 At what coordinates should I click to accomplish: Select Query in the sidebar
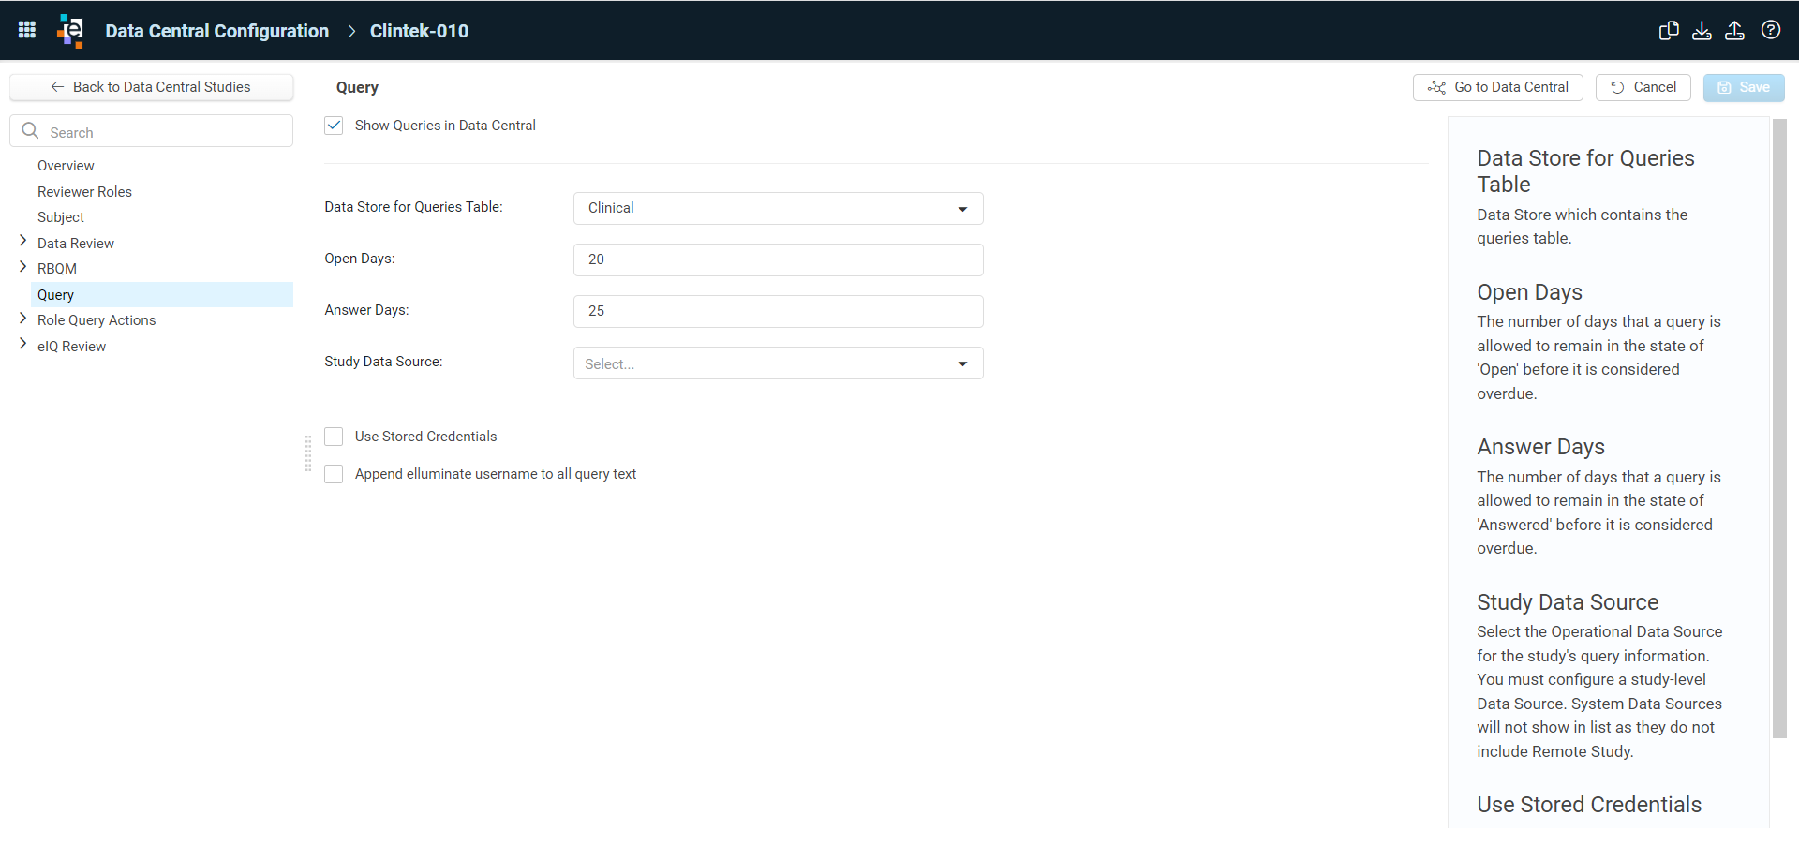tap(162, 295)
